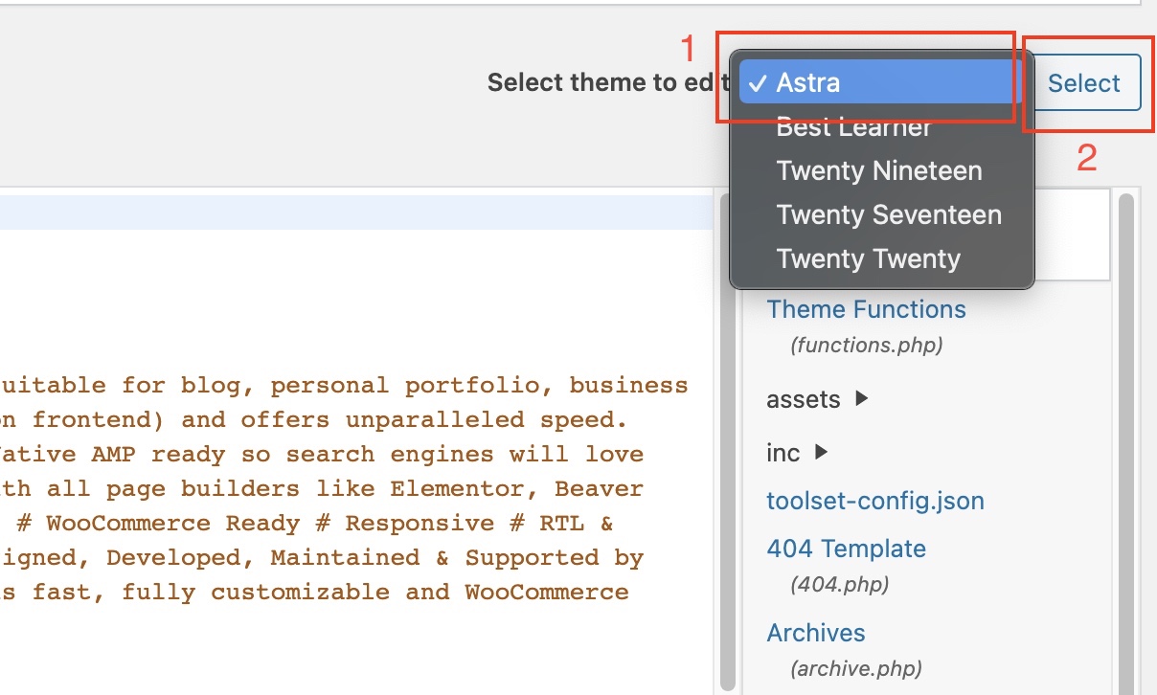
Task: Open the 404 Template file
Action: 846,549
